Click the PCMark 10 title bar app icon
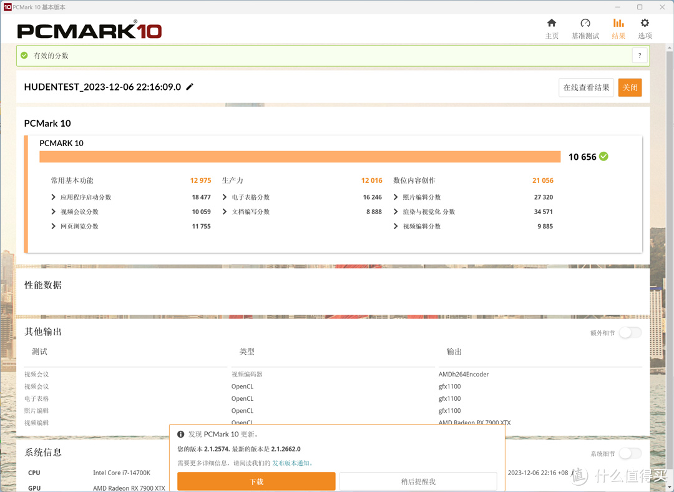 (7, 7)
